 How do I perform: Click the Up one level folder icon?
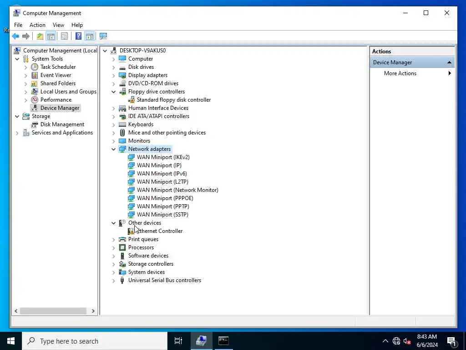[40, 36]
